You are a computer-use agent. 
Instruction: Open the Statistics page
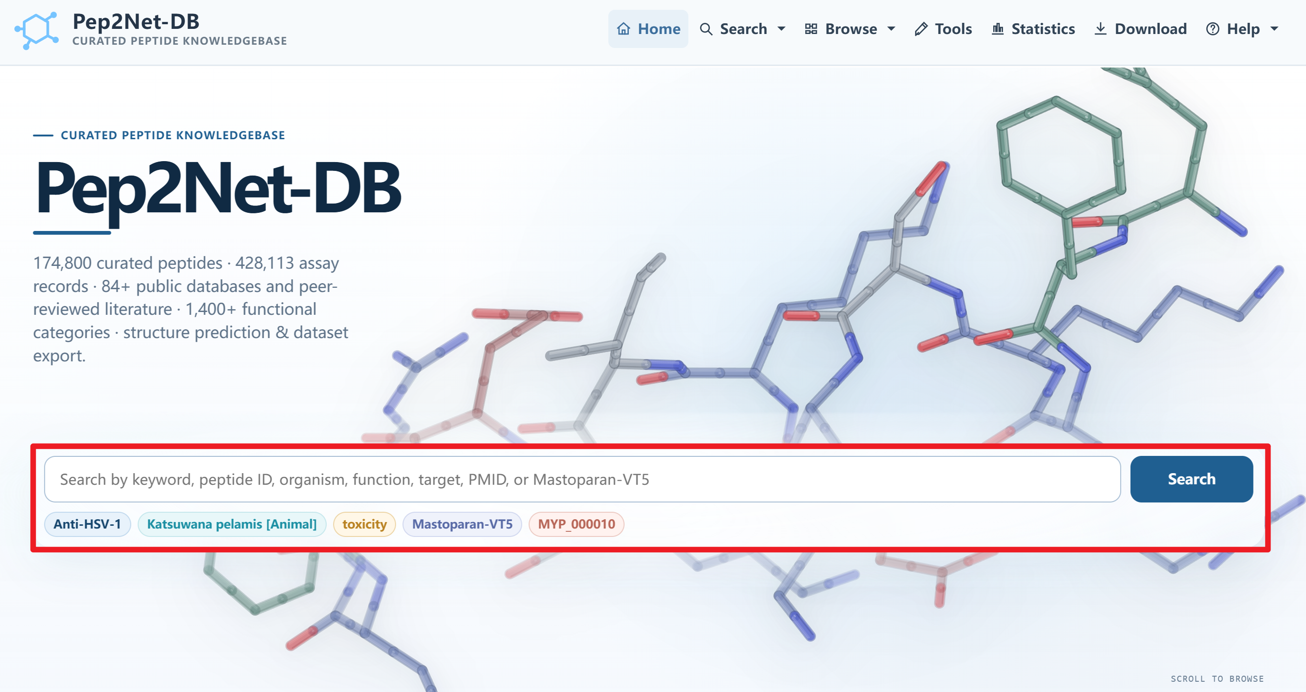point(1033,29)
